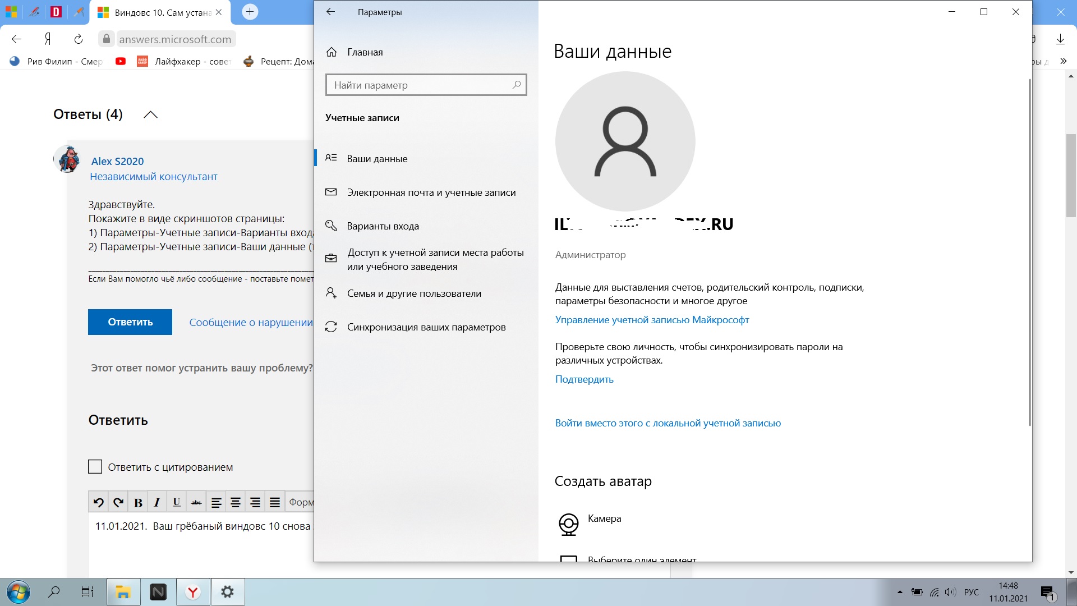The height and width of the screenshot is (606, 1077).
Task: Toggle strikethrough formatting in reply editor
Action: pyautogui.click(x=196, y=502)
